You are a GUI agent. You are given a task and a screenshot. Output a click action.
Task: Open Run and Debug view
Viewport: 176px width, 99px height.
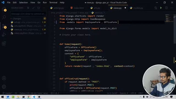pyautogui.click(x=4, y=35)
